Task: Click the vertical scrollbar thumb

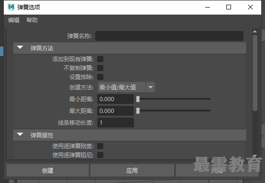Action: point(255,73)
